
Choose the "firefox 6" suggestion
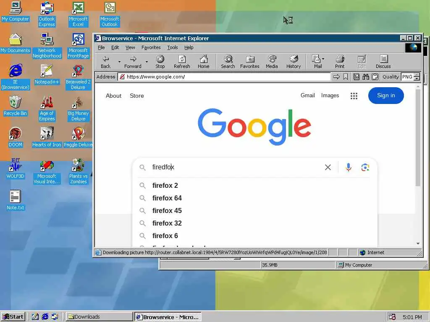(255, 236)
